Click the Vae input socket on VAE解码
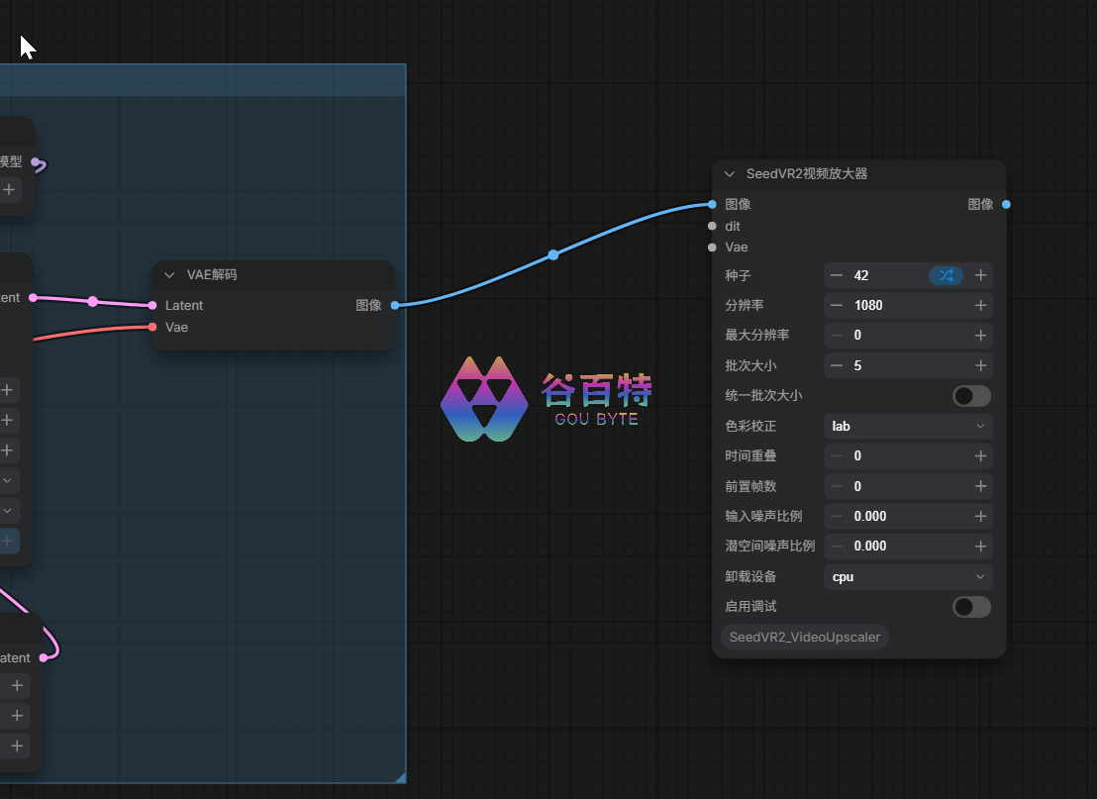The width and height of the screenshot is (1097, 799). click(152, 327)
